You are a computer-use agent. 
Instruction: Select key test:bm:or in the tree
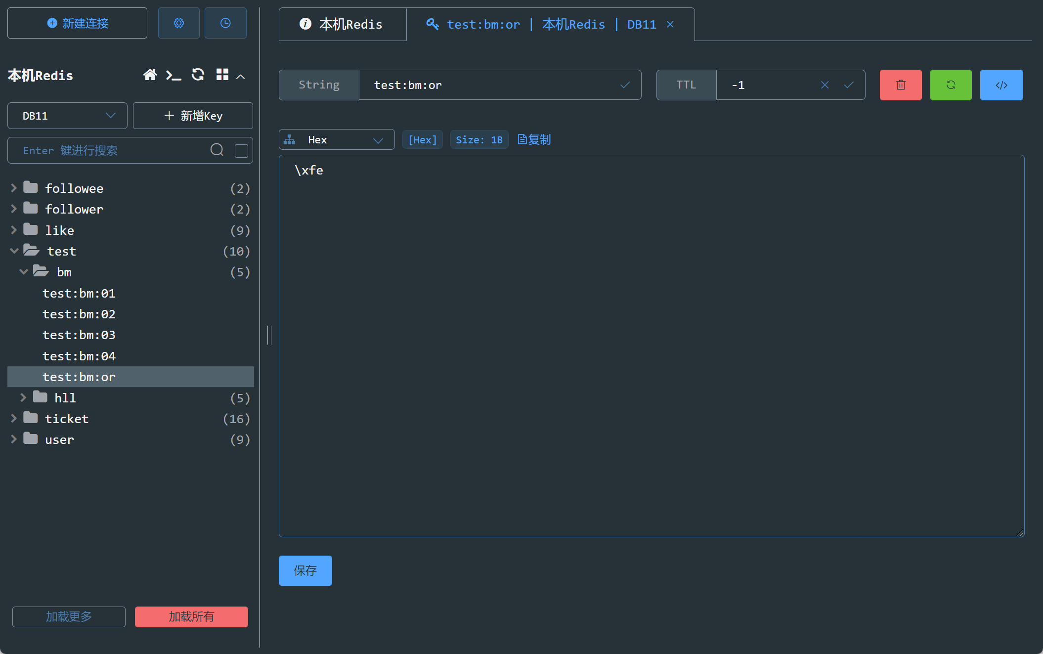[130, 377]
